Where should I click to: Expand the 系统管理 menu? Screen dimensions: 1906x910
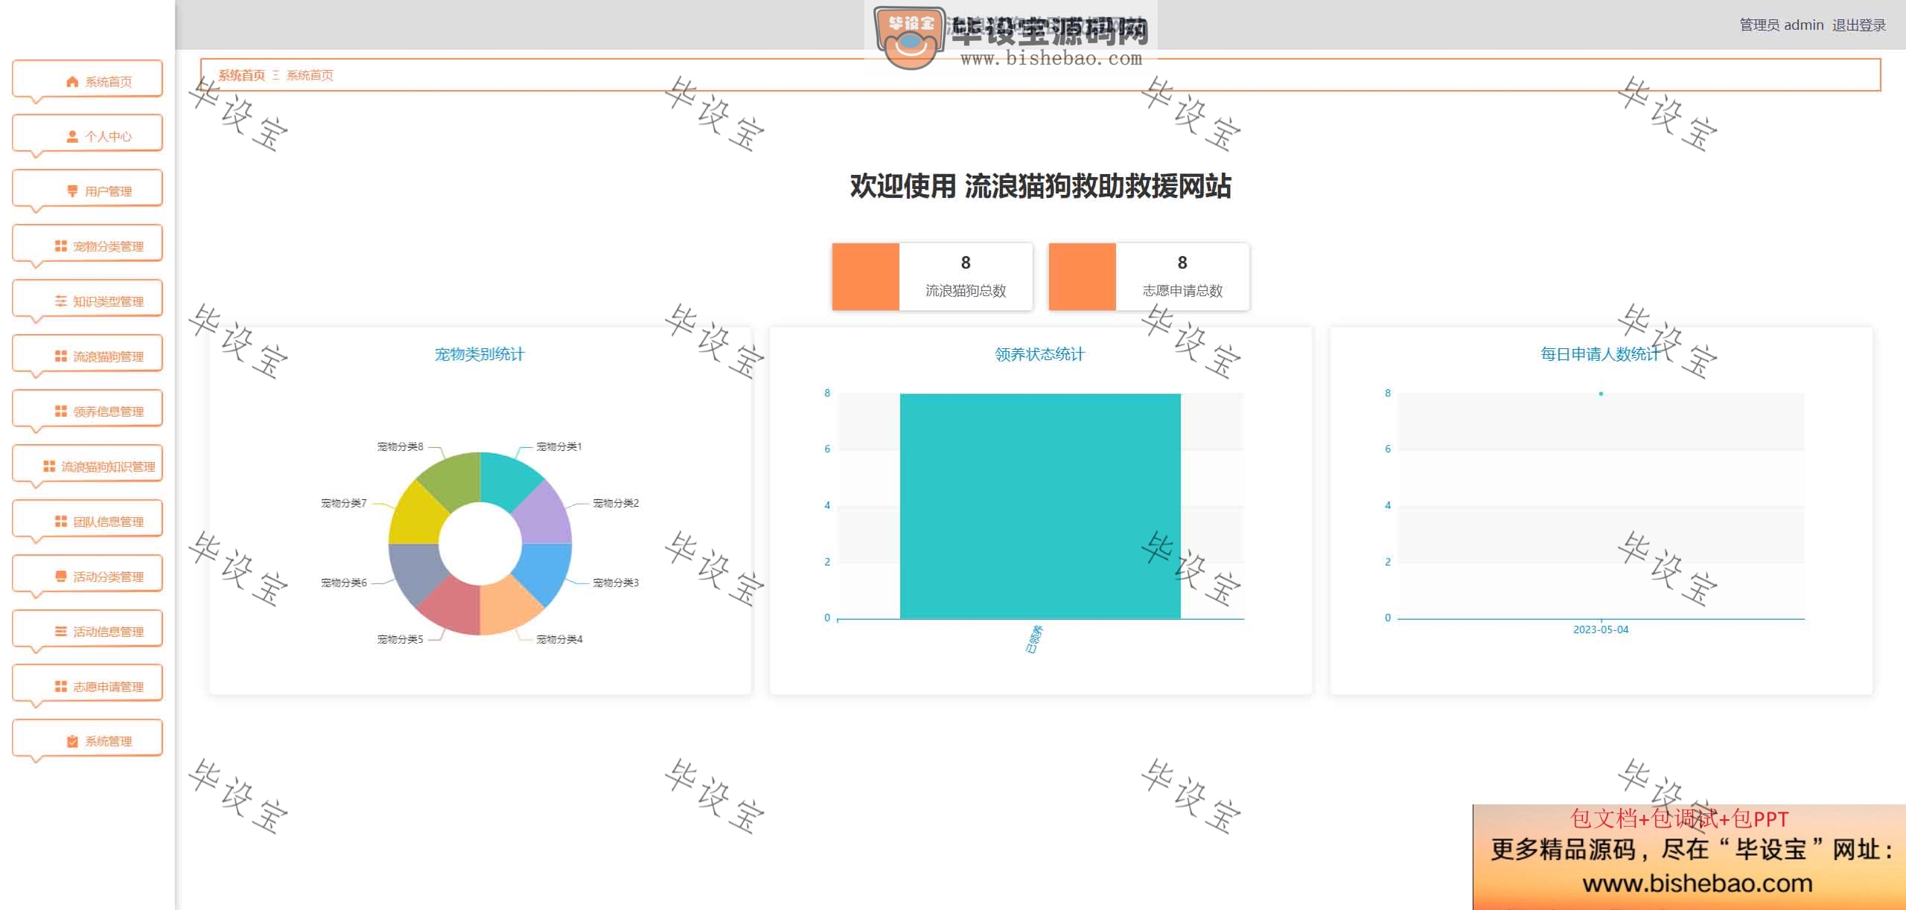click(x=87, y=739)
